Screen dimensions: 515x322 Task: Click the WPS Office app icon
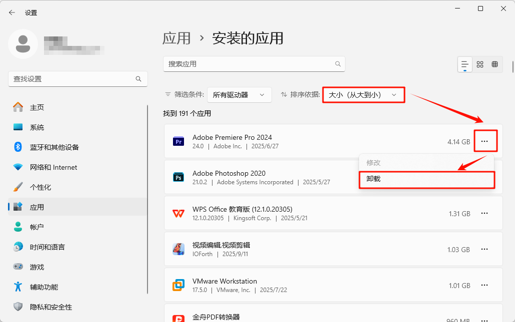pos(178,214)
